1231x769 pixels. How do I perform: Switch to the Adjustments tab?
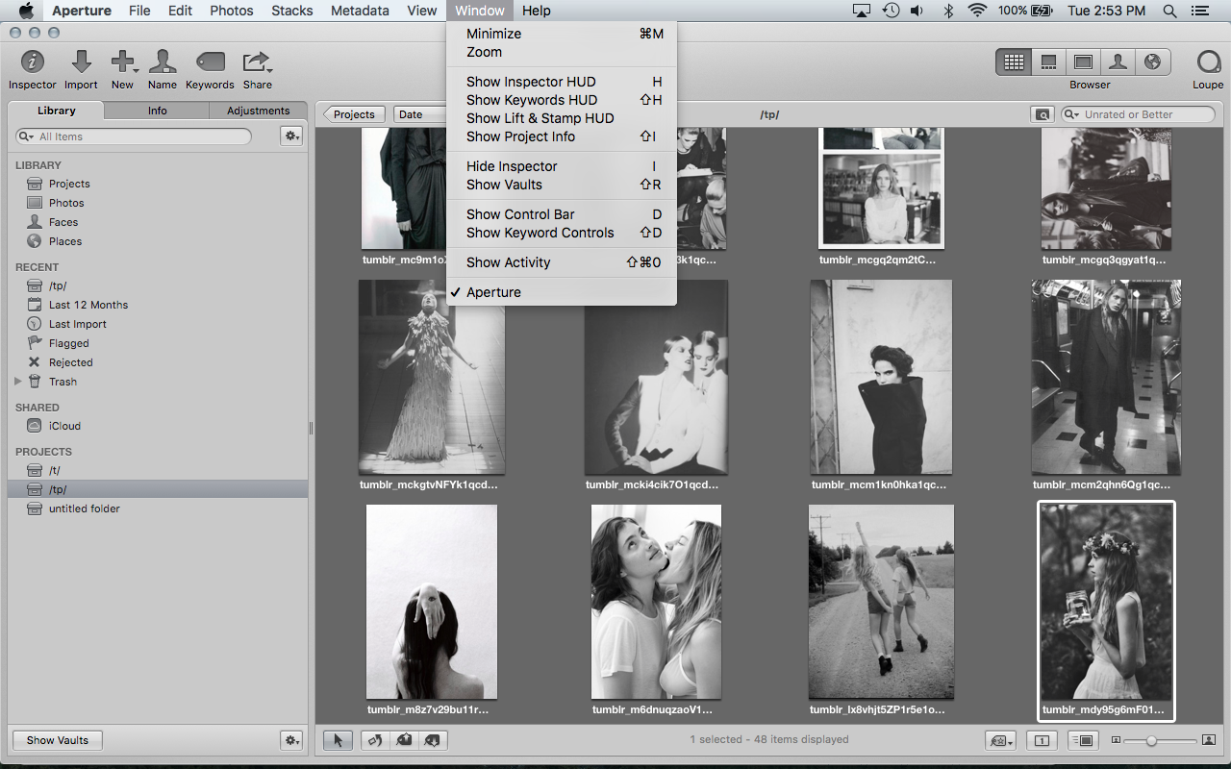click(x=258, y=111)
